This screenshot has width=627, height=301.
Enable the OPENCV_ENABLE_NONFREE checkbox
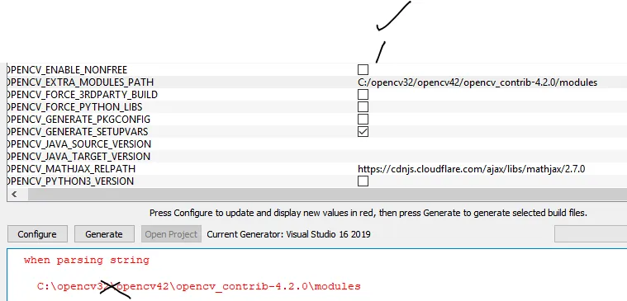(x=363, y=70)
